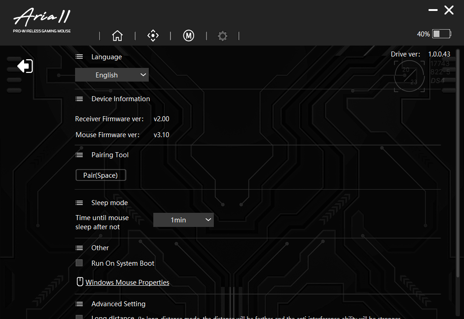The width and height of the screenshot is (464, 319).
Task: Go to the Home page icon
Action: tap(117, 36)
